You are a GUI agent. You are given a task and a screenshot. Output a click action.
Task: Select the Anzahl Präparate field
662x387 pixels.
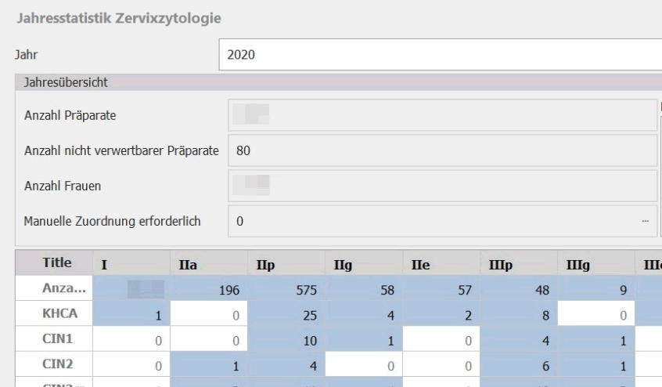click(442, 115)
